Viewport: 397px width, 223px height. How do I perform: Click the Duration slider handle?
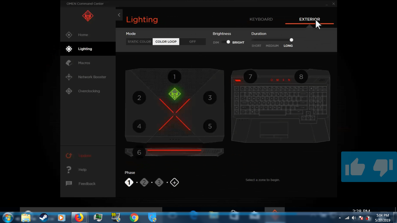[x=291, y=40]
